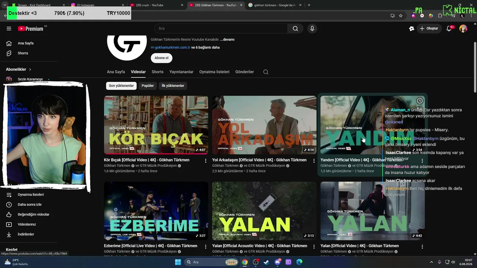Open options menu for Yalan Acoustic video
Image resolution: width=477 pixels, height=268 pixels.
[x=314, y=247]
